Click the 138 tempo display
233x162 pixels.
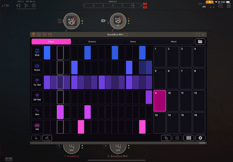click(x=5, y=6)
